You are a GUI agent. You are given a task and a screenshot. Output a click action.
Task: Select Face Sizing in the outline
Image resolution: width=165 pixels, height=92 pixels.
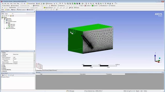(12, 26)
